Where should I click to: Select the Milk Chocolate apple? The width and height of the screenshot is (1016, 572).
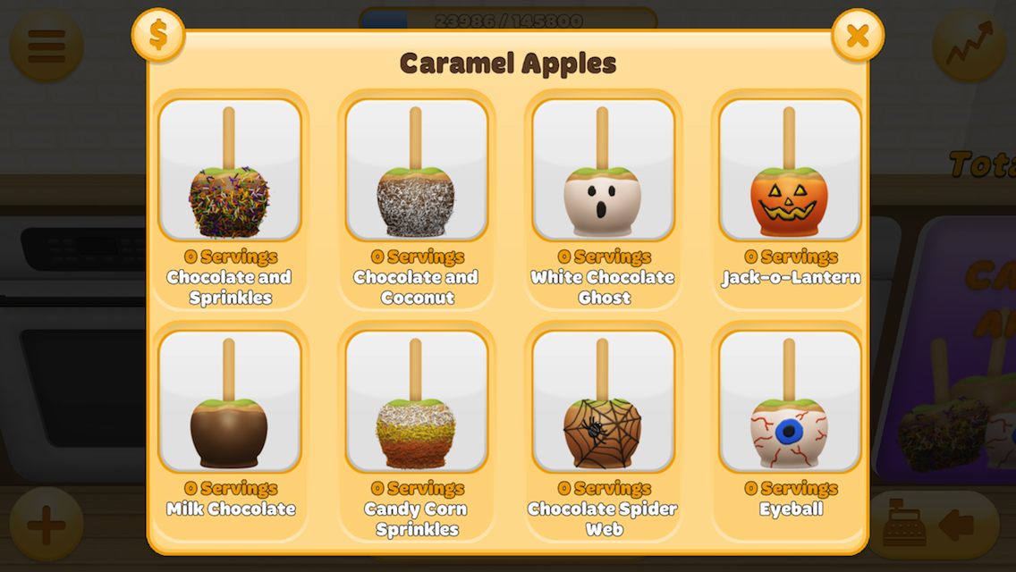tap(230, 401)
